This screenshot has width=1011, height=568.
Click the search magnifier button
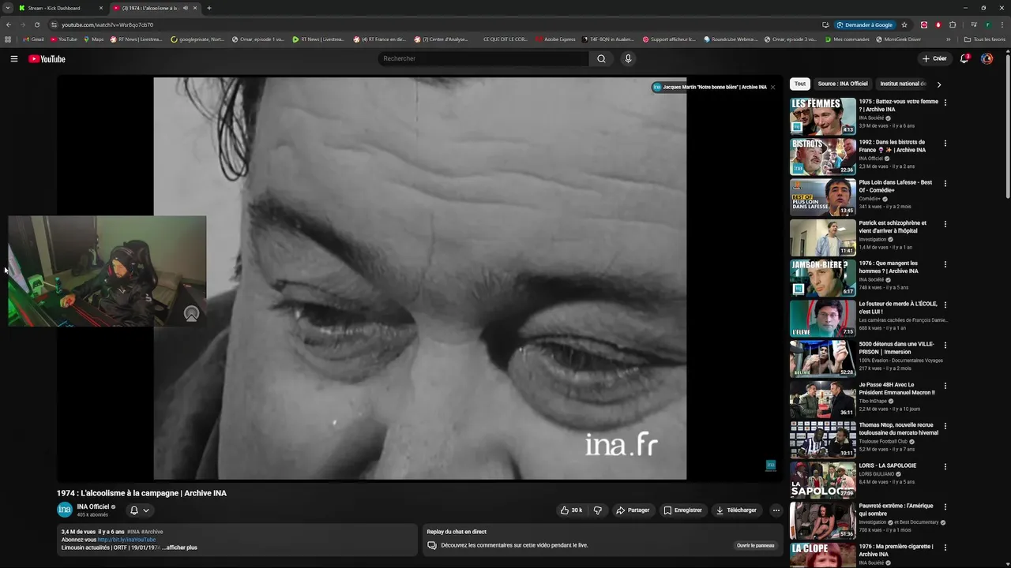(x=601, y=58)
